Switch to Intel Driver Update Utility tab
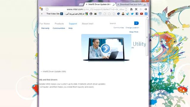Image resolution: width=190 pixels, height=107 pixels. pyautogui.click(x=100, y=4)
